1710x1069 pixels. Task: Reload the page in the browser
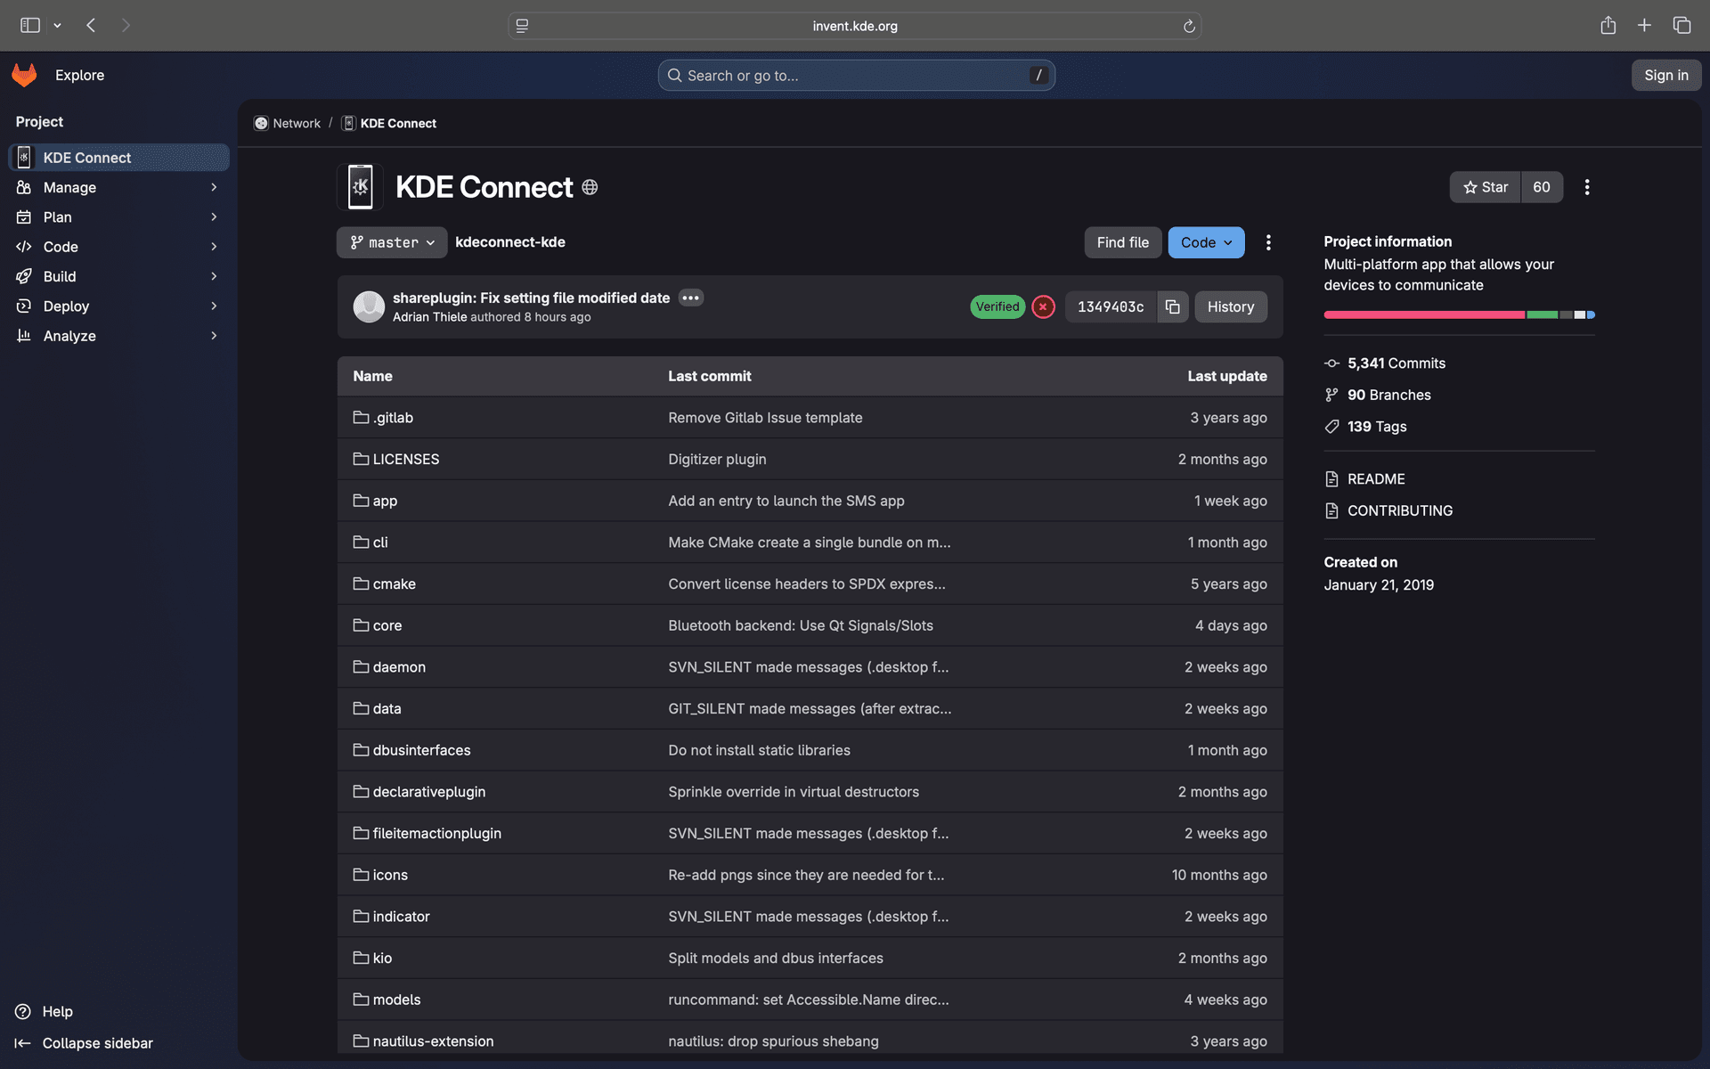coord(1189,26)
